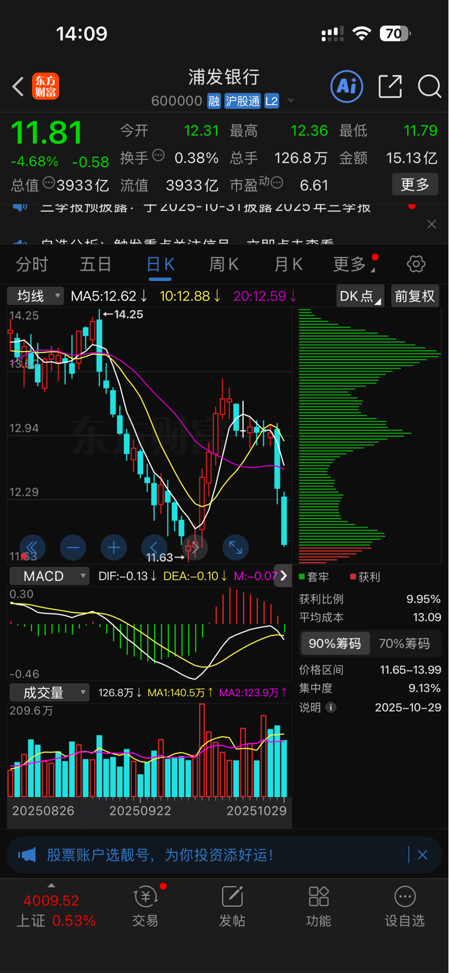
Task: Close the 股票账户选靓号 banner
Action: pos(423,855)
